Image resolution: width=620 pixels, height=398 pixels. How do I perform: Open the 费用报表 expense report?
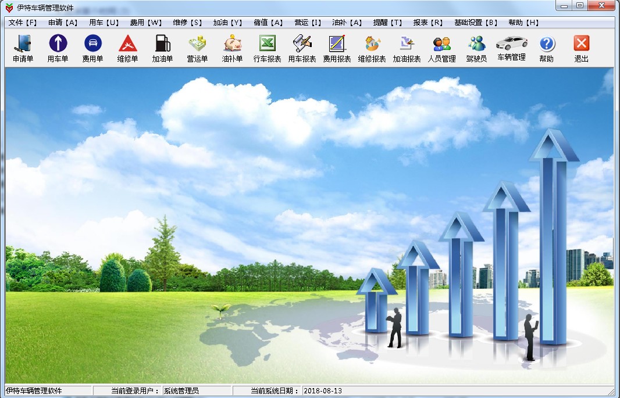tap(337, 48)
